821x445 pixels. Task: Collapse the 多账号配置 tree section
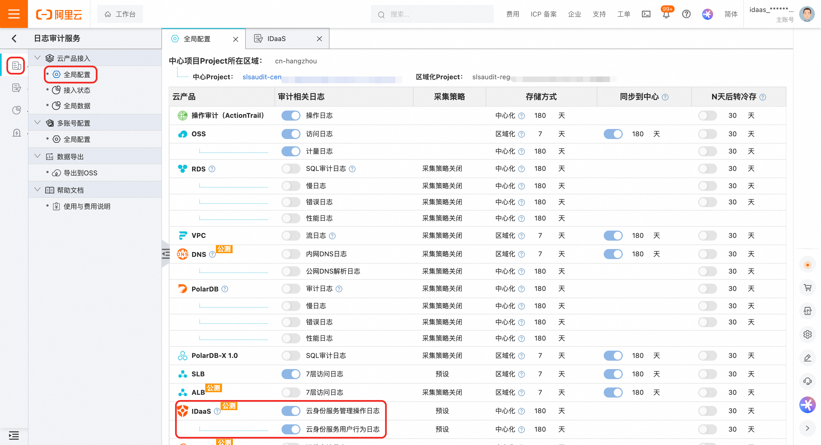coord(38,123)
